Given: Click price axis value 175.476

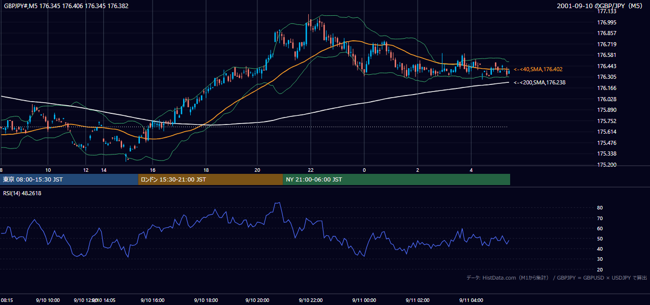Looking at the screenshot, I should coord(607,143).
